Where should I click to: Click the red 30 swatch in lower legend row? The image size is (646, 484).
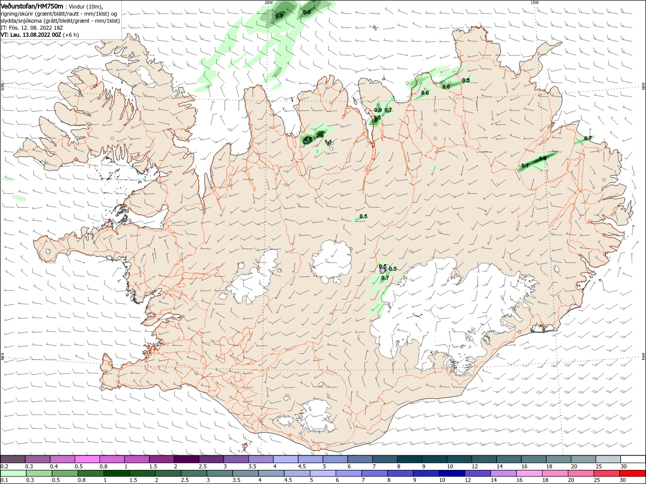pos(633,473)
